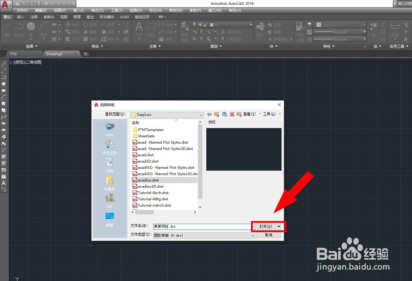The width and height of the screenshot is (412, 281).
Task: Click the Layer Properties (图层特性) icon
Action: pyautogui.click(x=185, y=31)
